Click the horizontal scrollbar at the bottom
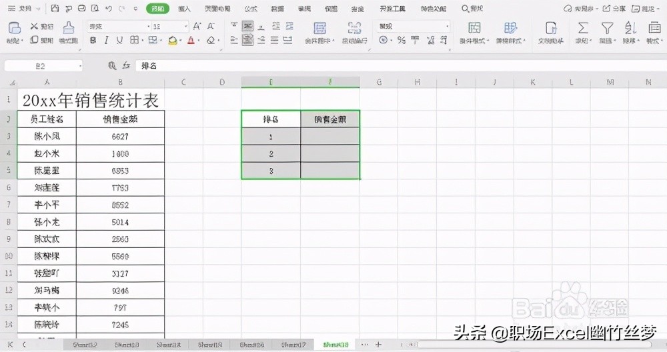This screenshot has height=352, width=667. (534, 345)
